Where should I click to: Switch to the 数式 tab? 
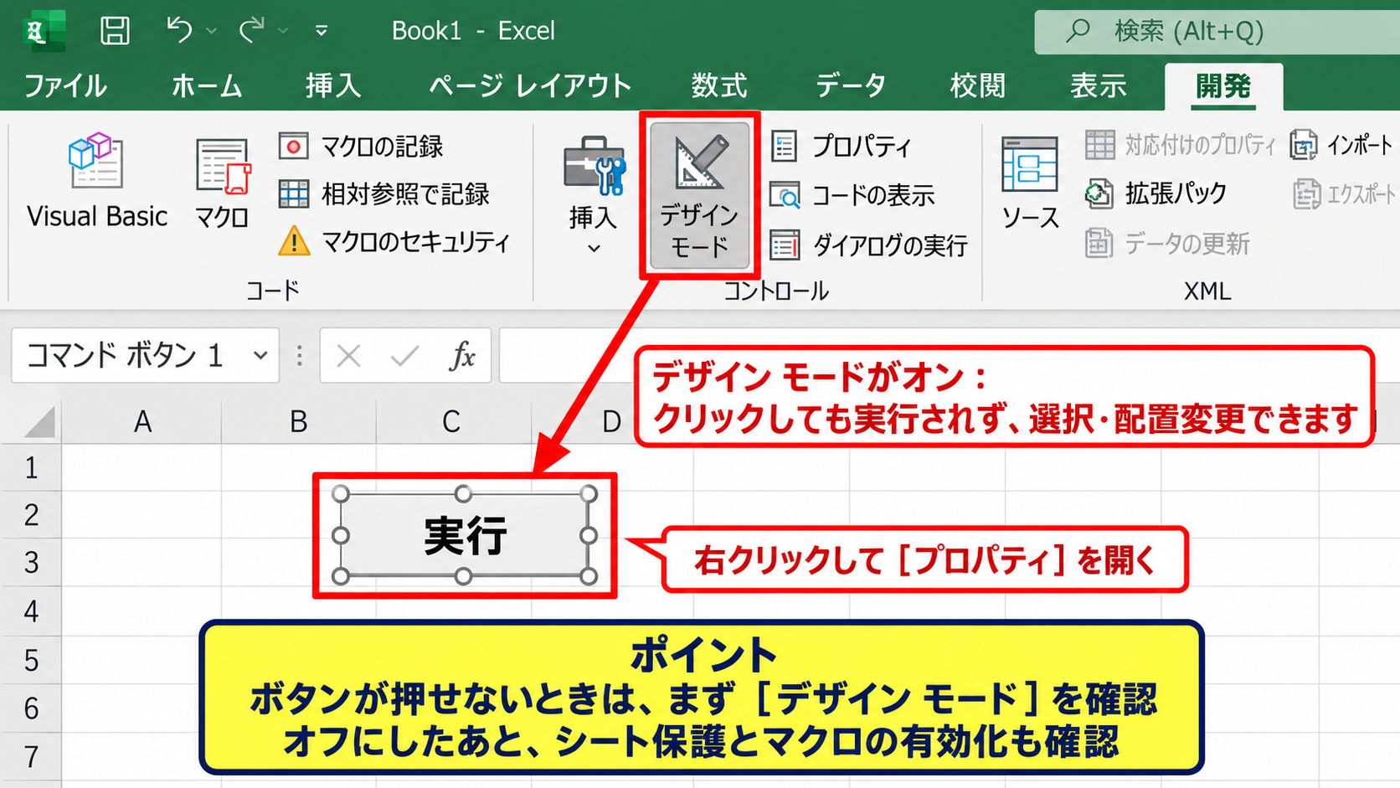coord(719,85)
